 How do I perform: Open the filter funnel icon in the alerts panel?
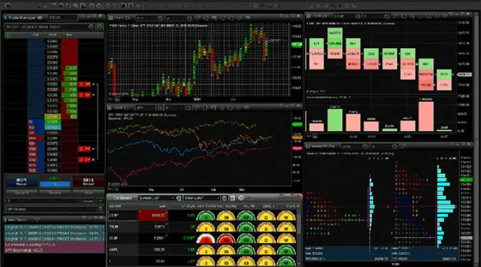coord(36,220)
